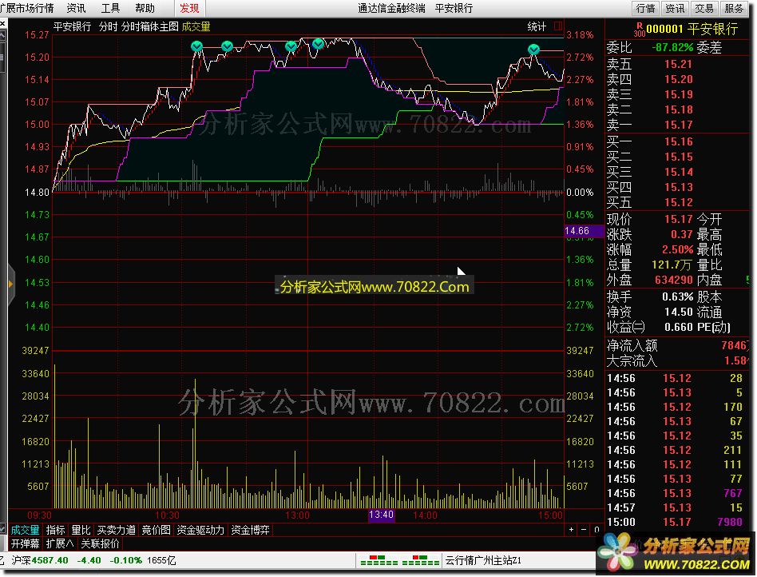Select the 资金驱动力 tab

click(200, 530)
